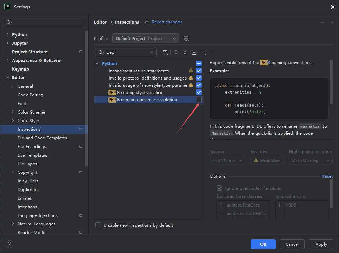Open the Profile dropdown
339x253 pixels.
pos(145,39)
